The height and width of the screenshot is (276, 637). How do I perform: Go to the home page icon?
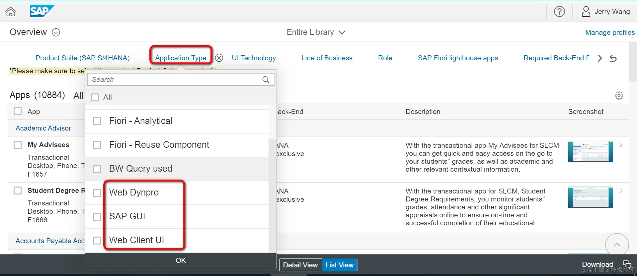[x=11, y=12]
